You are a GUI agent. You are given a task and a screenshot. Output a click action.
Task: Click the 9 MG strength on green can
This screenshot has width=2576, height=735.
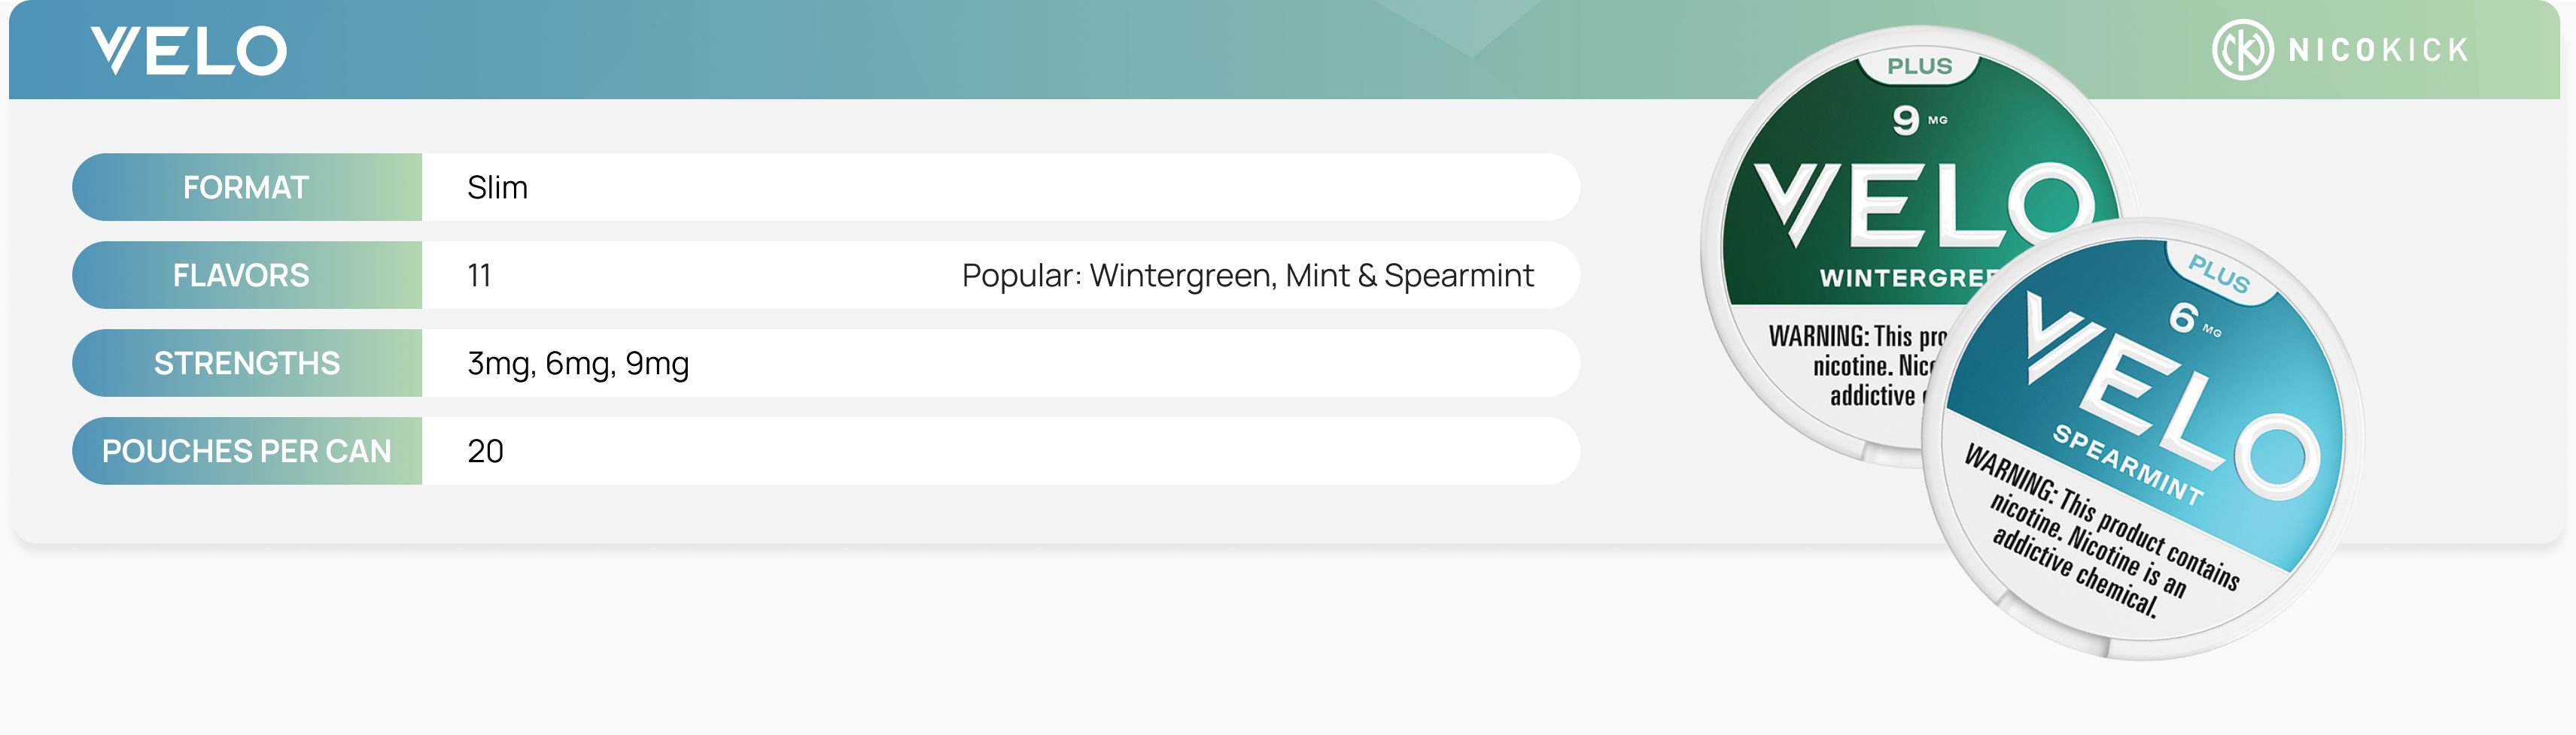(1917, 121)
